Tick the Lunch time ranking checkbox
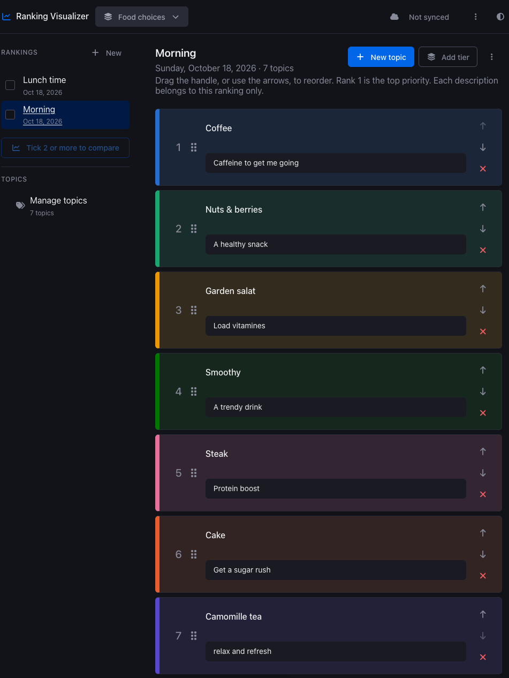 [x=10, y=85]
